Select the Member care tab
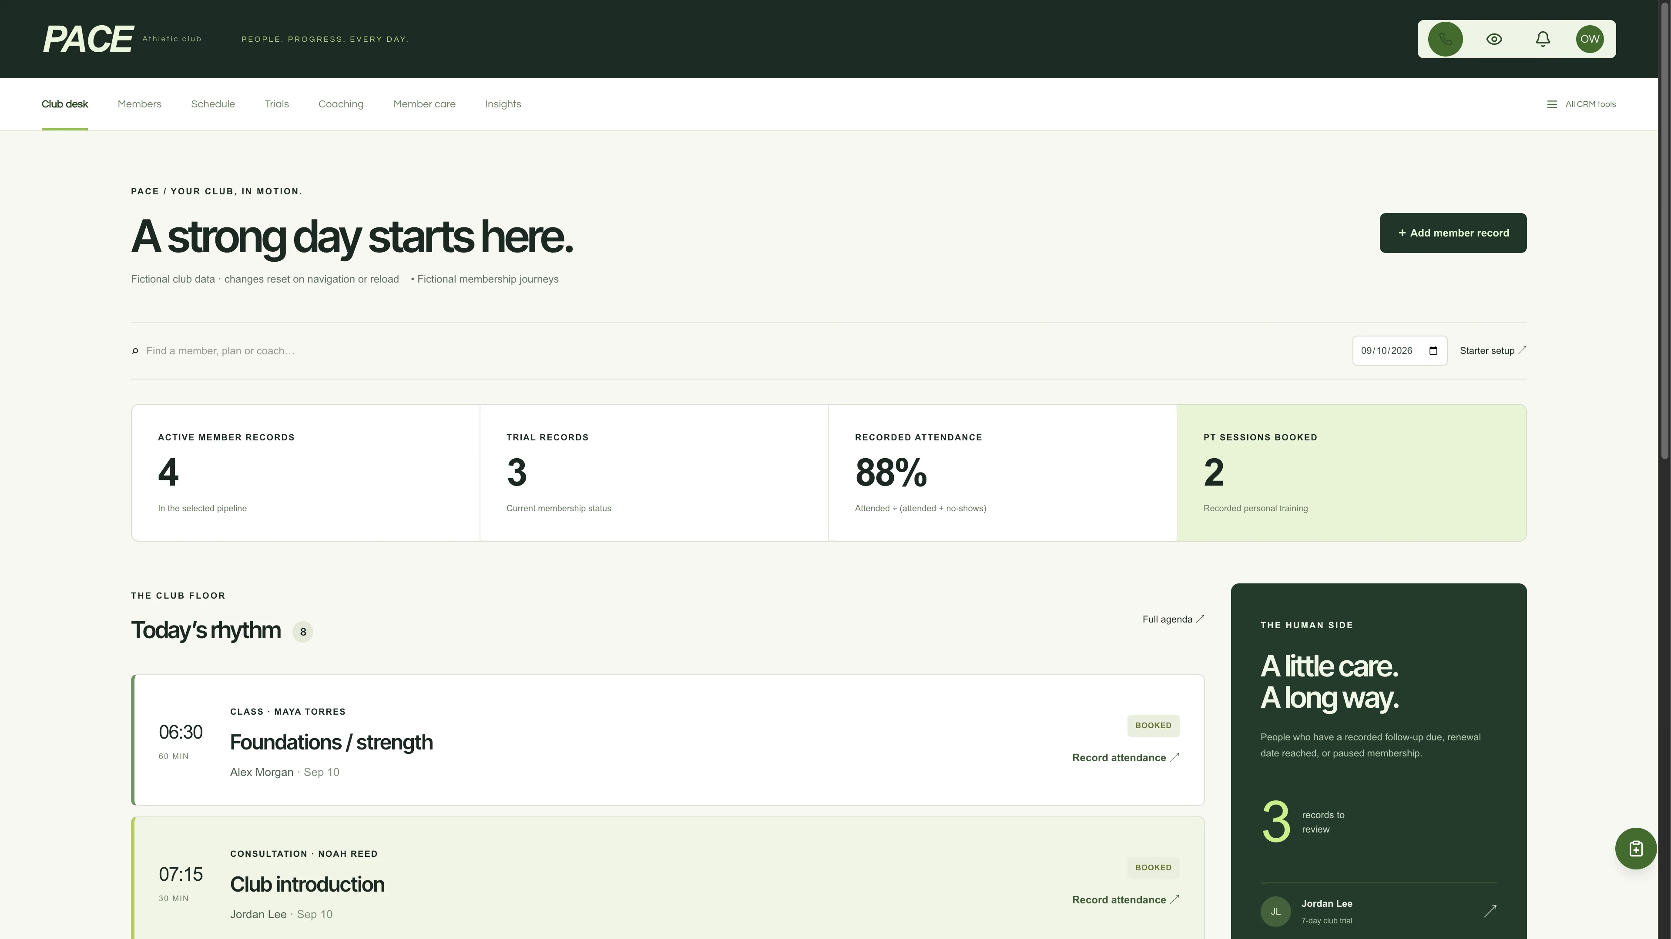This screenshot has width=1671, height=939. [424, 104]
